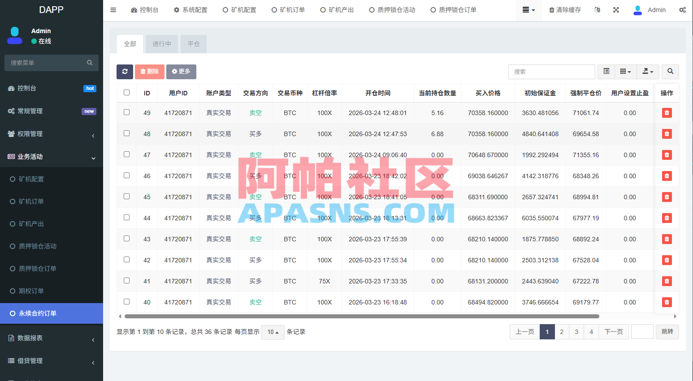The height and width of the screenshot is (381, 693).
Task: Delete order row with ID 49
Action: tap(667, 113)
